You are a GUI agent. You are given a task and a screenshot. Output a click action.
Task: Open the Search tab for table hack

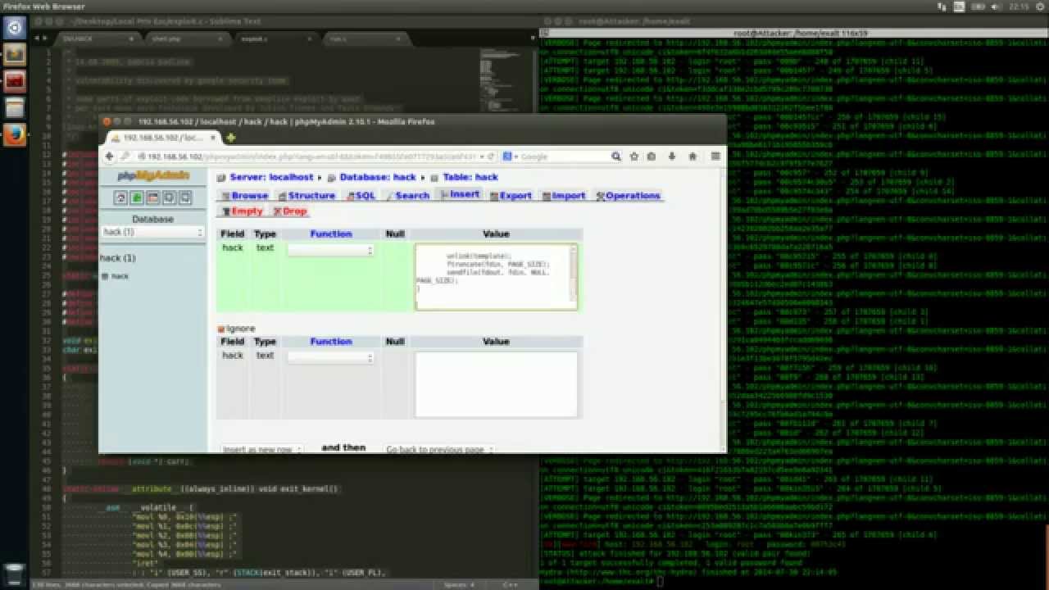[x=407, y=196]
